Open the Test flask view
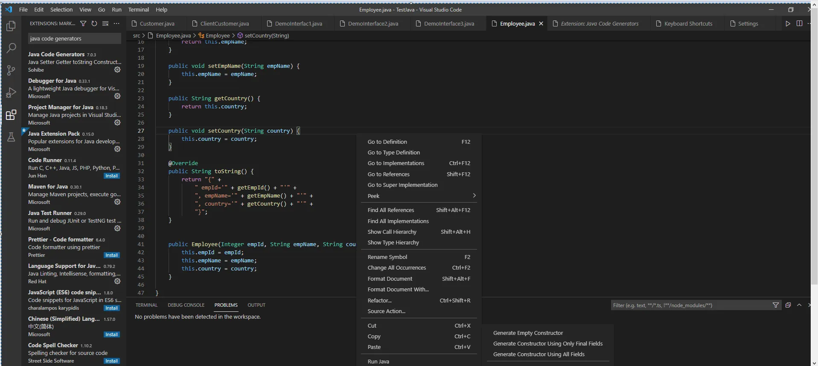818x366 pixels. (11, 137)
